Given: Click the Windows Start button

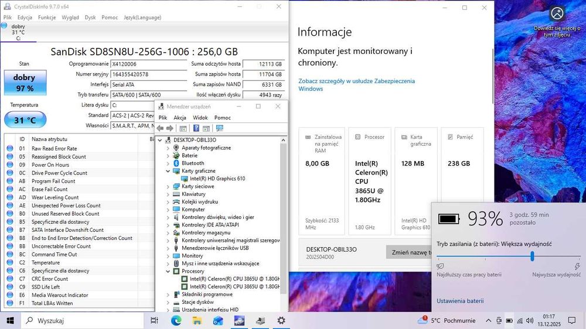Looking at the screenshot, I should pyautogui.click(x=10, y=320).
